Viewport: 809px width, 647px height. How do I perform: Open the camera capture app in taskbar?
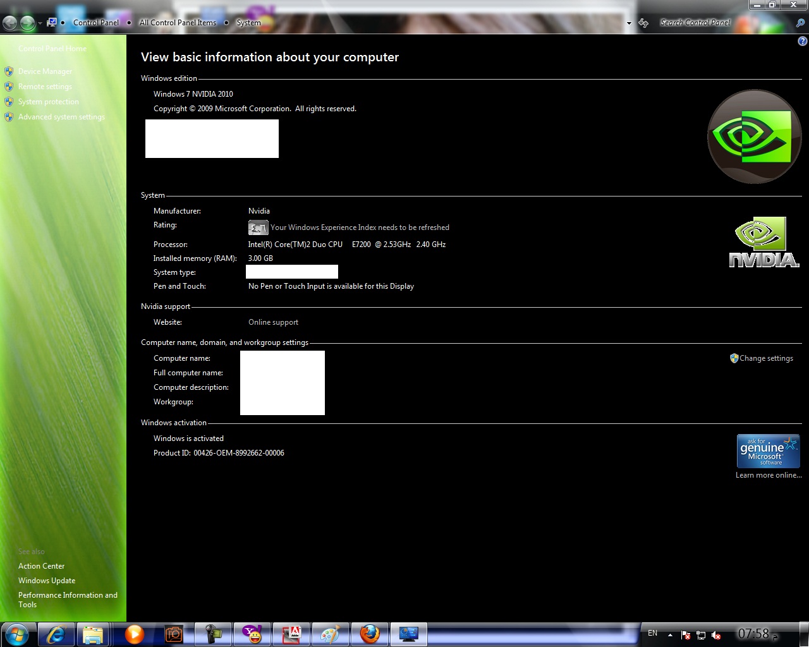(174, 634)
